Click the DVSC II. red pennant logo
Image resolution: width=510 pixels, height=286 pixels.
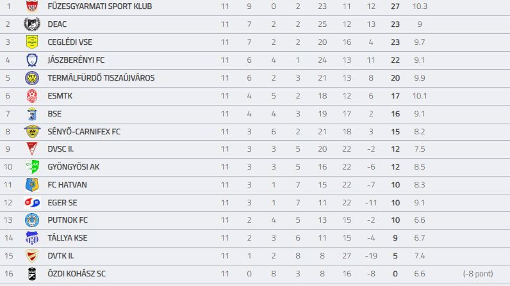[x=32, y=148]
